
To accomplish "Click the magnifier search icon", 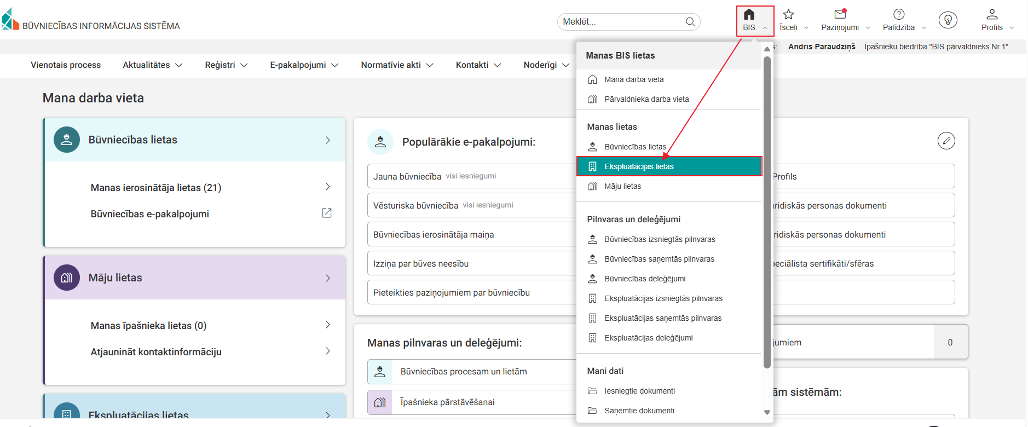I will [690, 22].
